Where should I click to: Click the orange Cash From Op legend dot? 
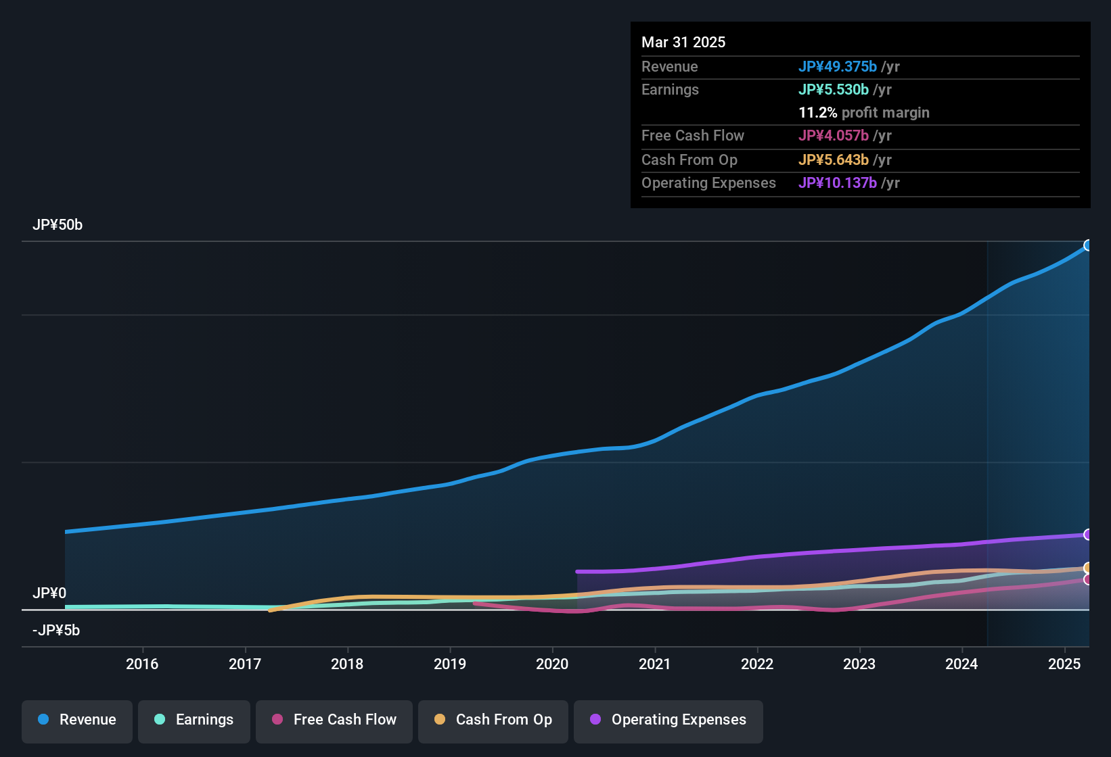pyautogui.click(x=439, y=720)
